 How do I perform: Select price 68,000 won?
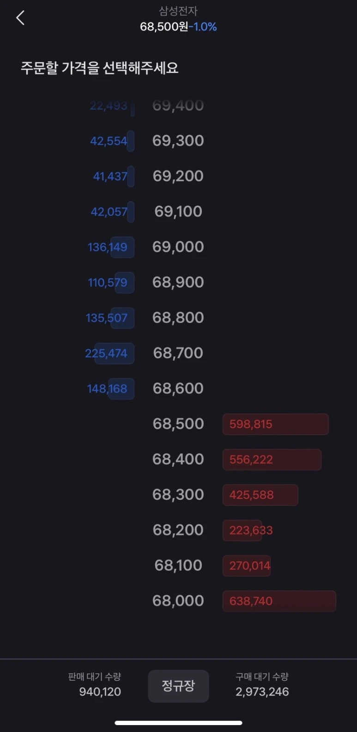pos(178,601)
